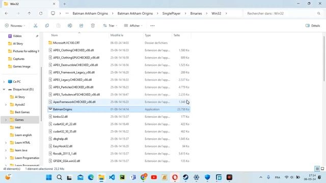Click the Copy icon in toolbar
This screenshot has height=183, width=326.
47,25
